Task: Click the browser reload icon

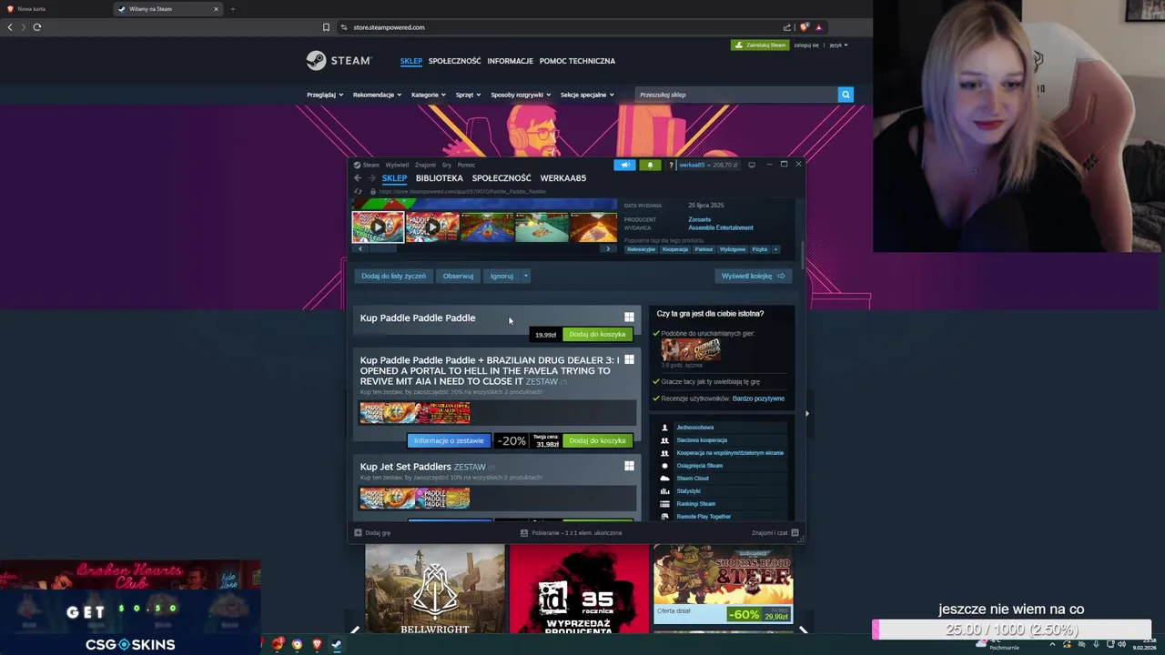Action: point(37,27)
